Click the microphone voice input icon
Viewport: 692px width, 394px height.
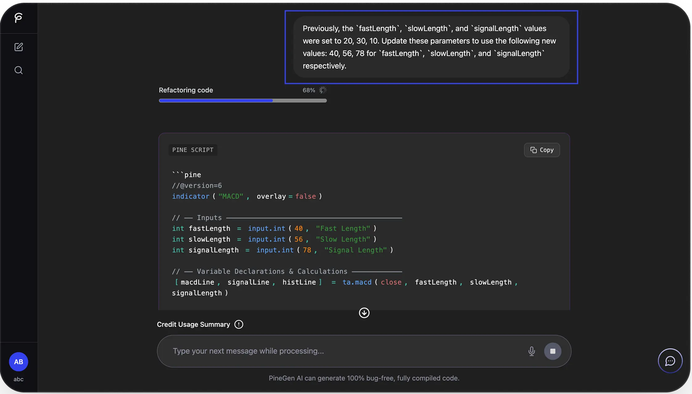point(531,351)
